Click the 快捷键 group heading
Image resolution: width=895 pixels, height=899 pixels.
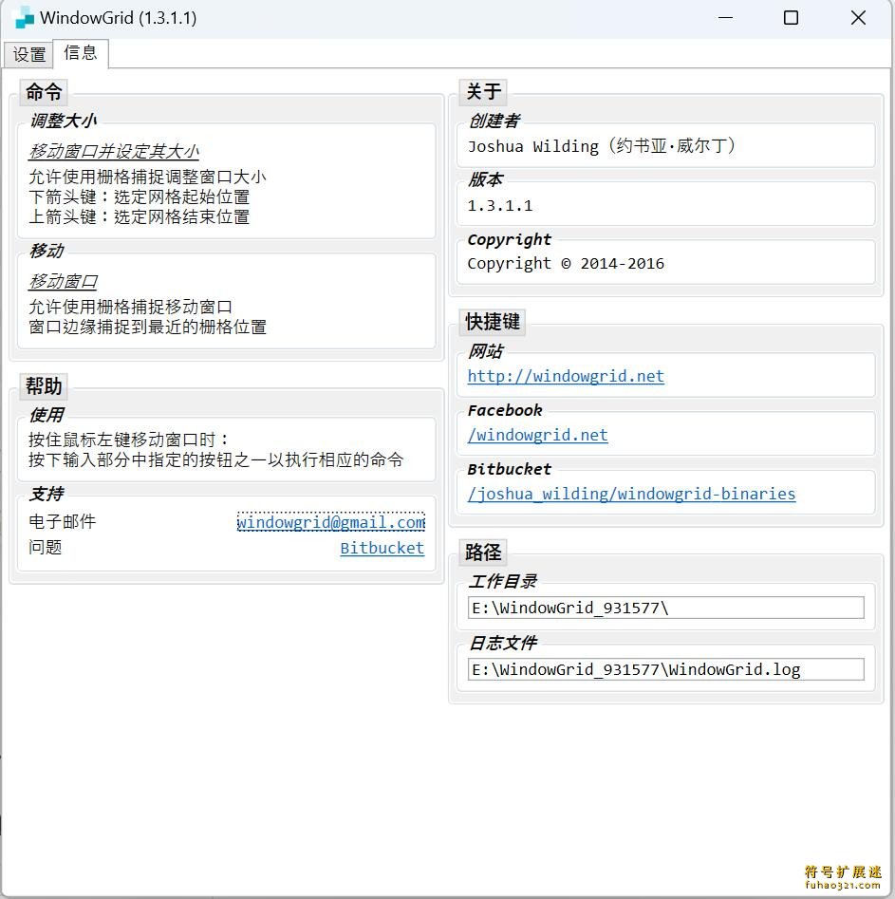pos(493,322)
